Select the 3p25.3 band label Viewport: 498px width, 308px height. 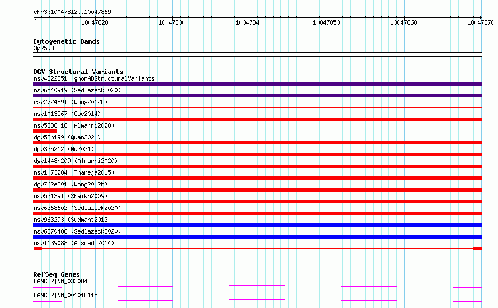point(44,48)
